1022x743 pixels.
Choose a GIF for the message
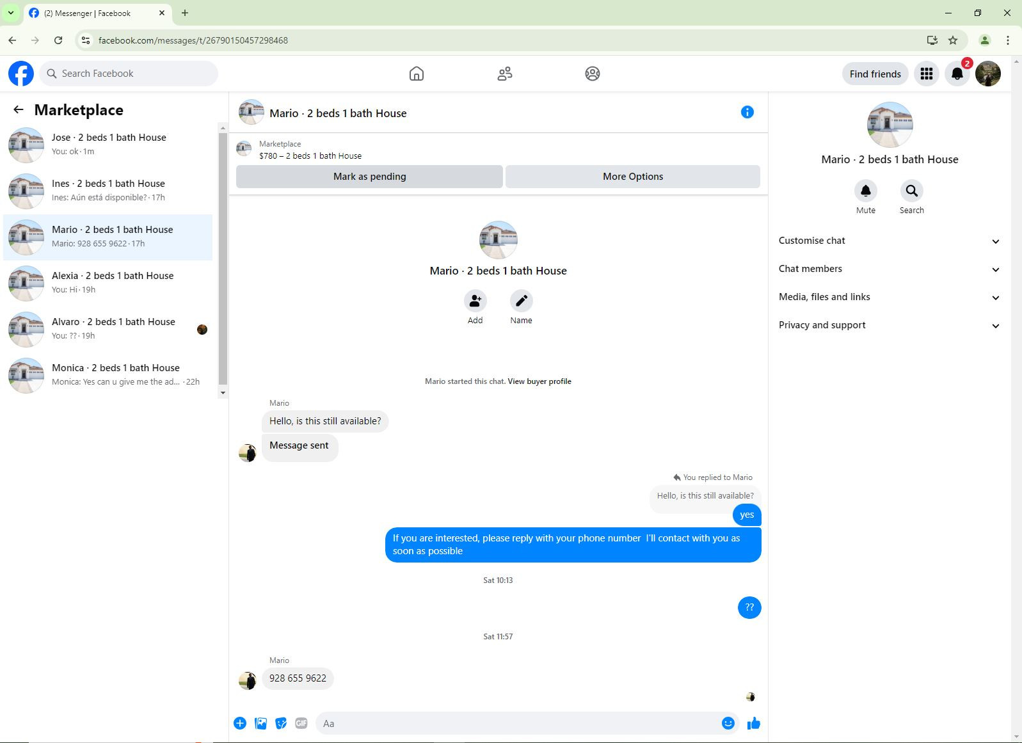301,723
